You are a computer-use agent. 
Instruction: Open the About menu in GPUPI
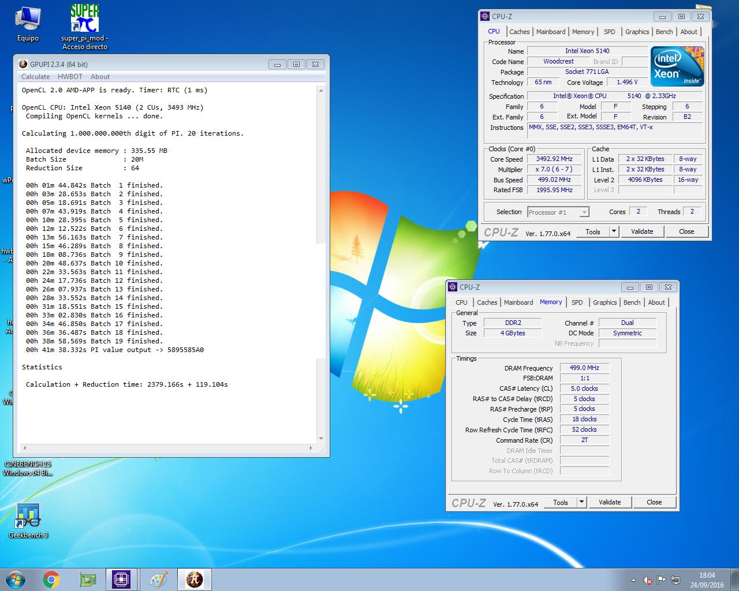100,77
